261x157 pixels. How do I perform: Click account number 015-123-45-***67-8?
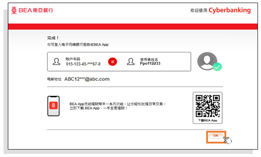pos(83,64)
